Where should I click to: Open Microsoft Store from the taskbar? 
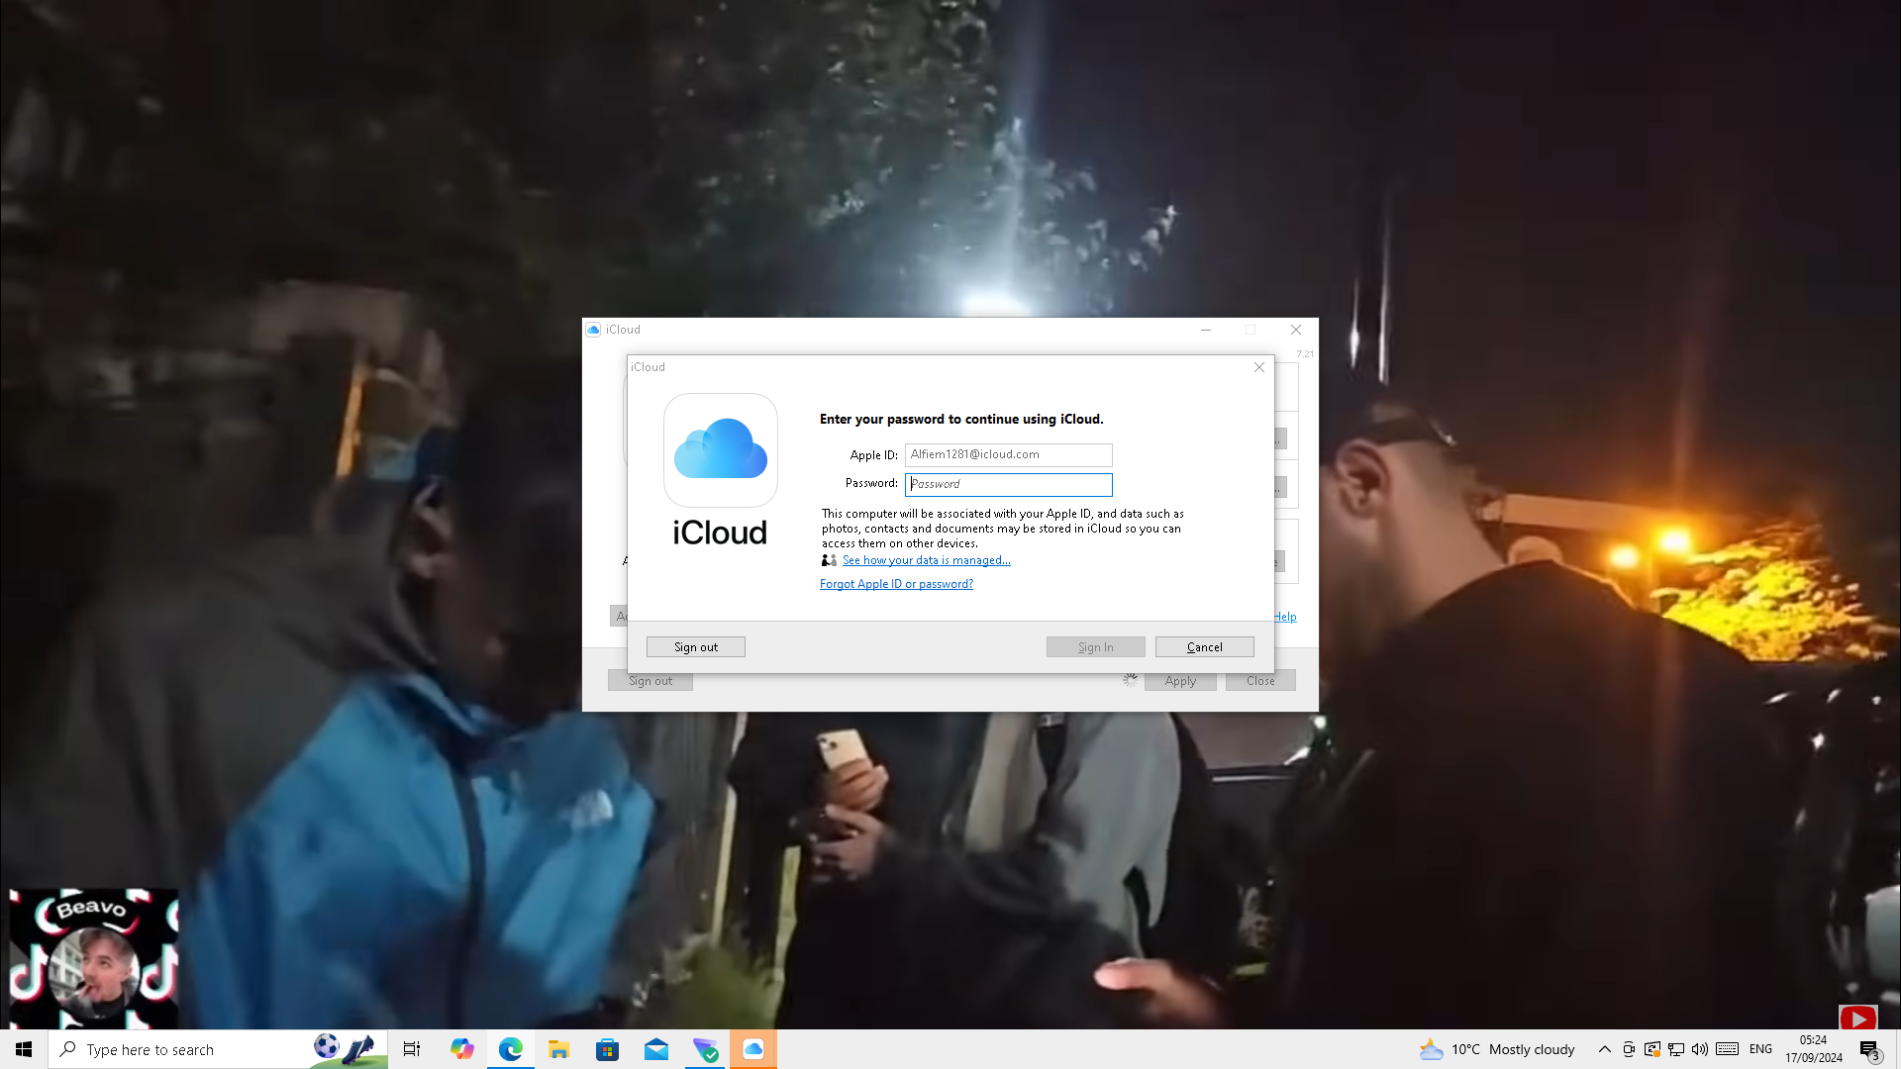point(607,1049)
